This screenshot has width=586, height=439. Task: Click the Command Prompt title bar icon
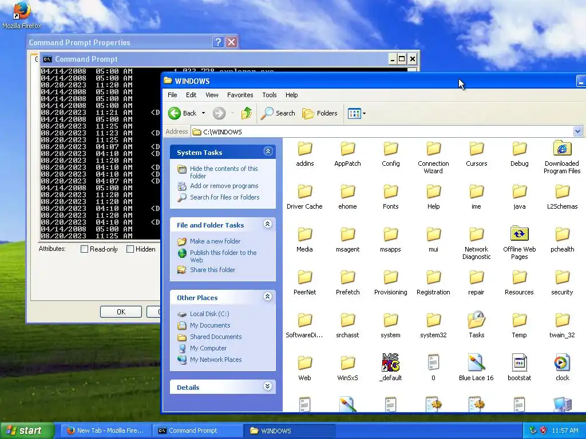47,59
